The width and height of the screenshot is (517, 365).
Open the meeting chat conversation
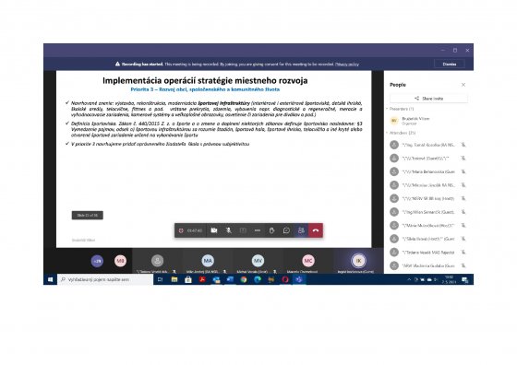click(x=286, y=230)
